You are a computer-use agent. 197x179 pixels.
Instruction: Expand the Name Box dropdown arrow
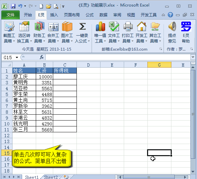(x=17, y=57)
